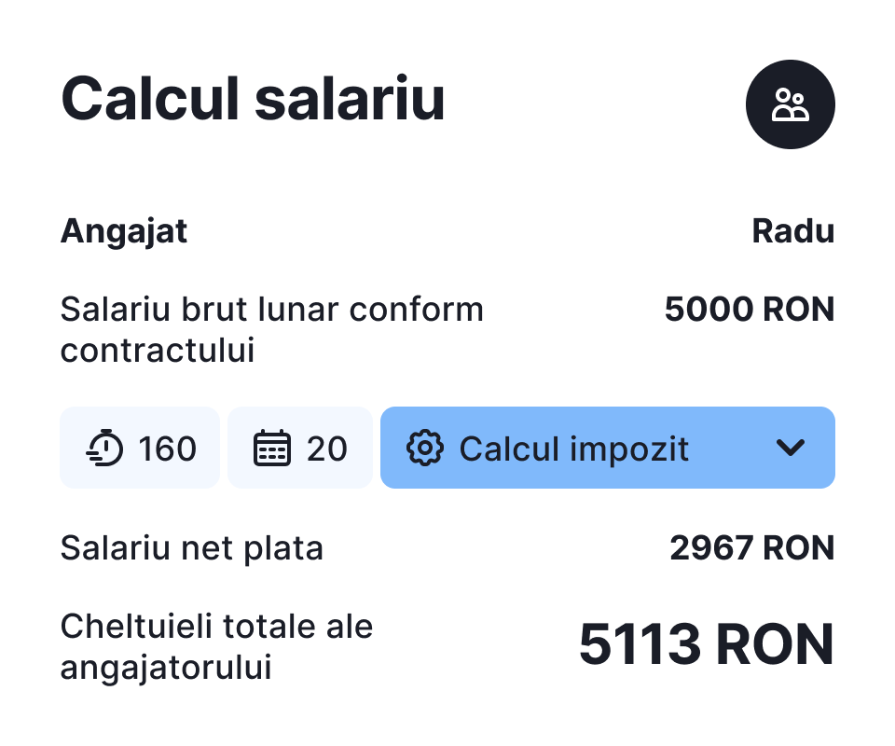895x746 pixels.
Task: Click the word angajatorului in costs label
Action: [166, 668]
